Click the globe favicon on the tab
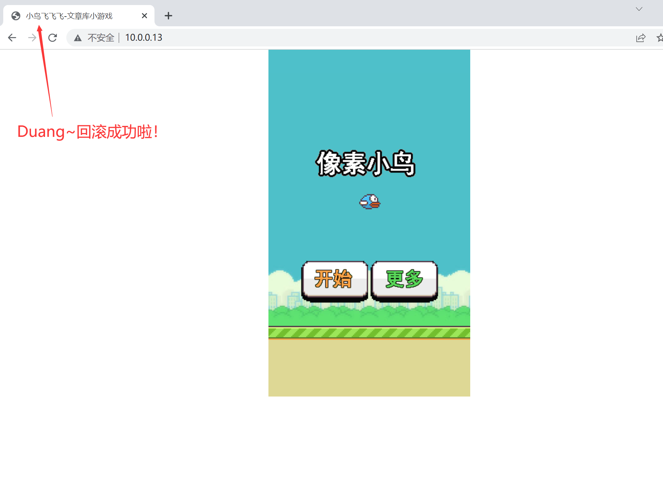This screenshot has height=479, width=663. tap(16, 16)
